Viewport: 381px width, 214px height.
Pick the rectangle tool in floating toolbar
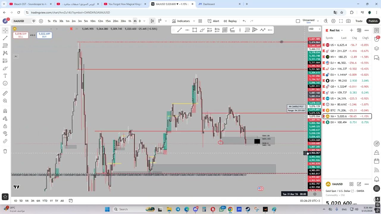(194, 30)
